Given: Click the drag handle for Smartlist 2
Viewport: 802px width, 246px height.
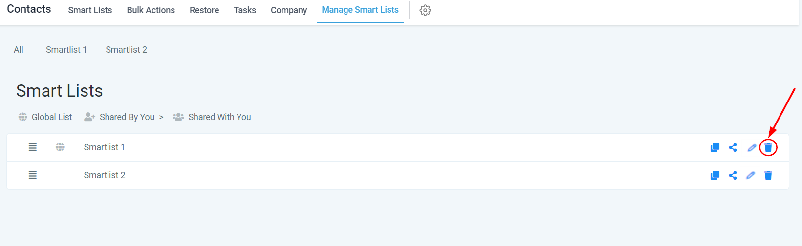Looking at the screenshot, I should 33,175.
